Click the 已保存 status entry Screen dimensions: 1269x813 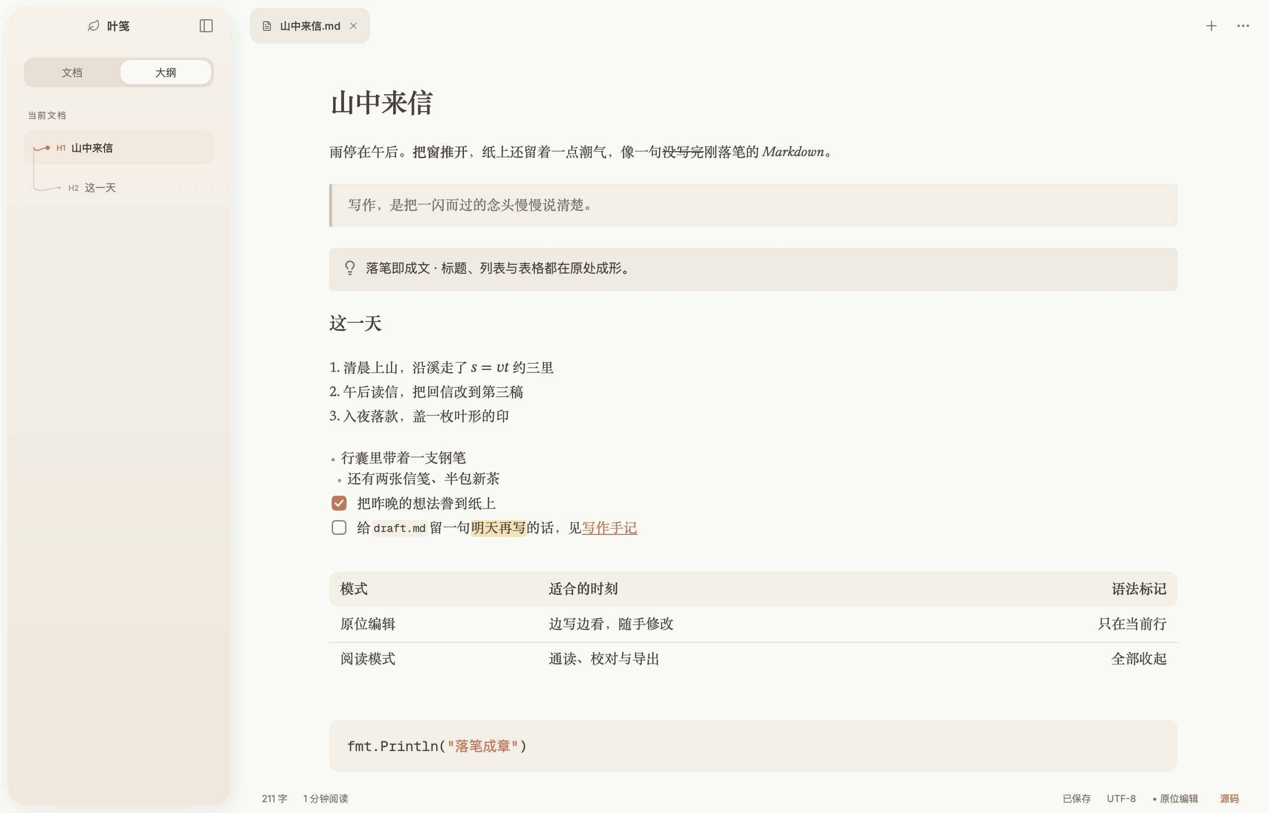(1076, 798)
